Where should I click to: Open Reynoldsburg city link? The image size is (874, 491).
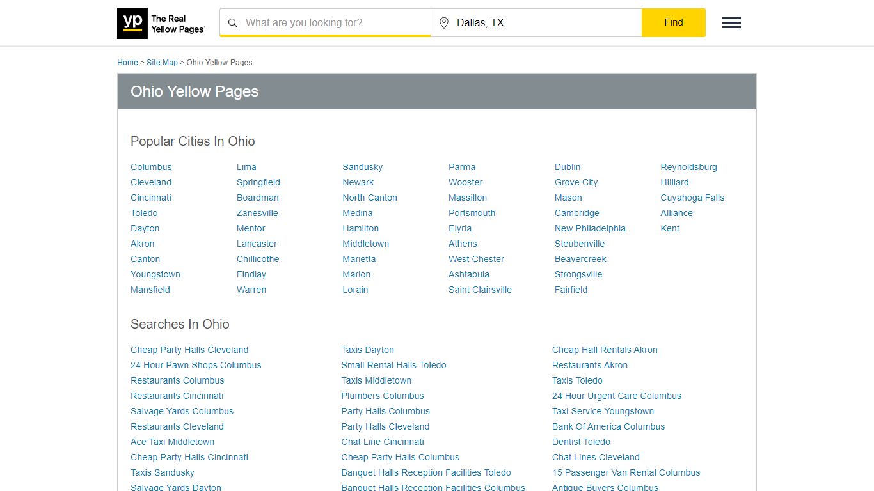coord(689,167)
